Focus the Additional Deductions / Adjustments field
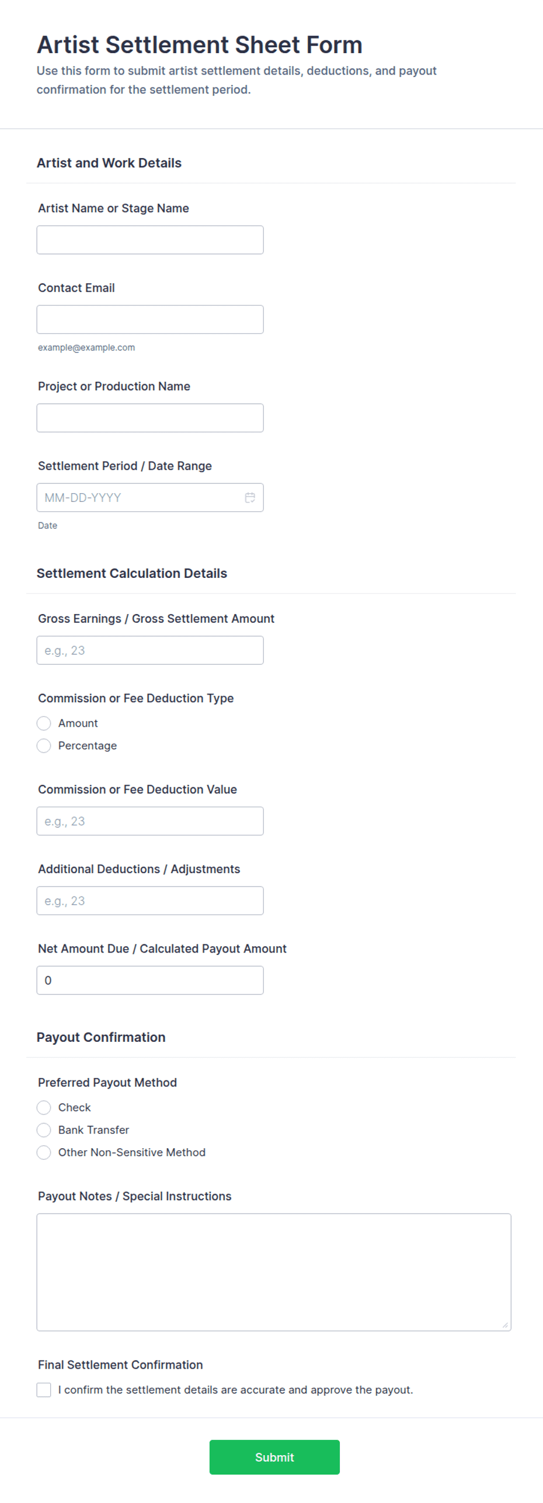Screen dimensions: 543x1503 point(150,901)
